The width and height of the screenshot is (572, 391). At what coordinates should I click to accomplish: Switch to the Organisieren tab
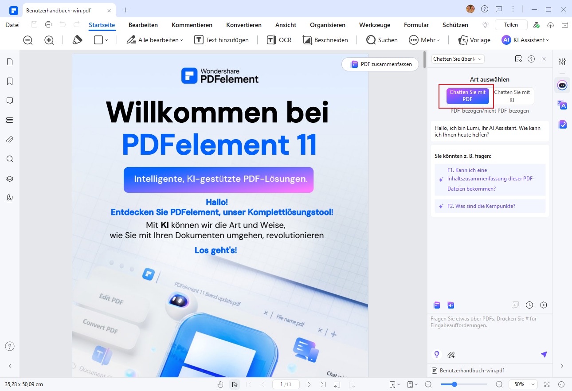coord(328,25)
